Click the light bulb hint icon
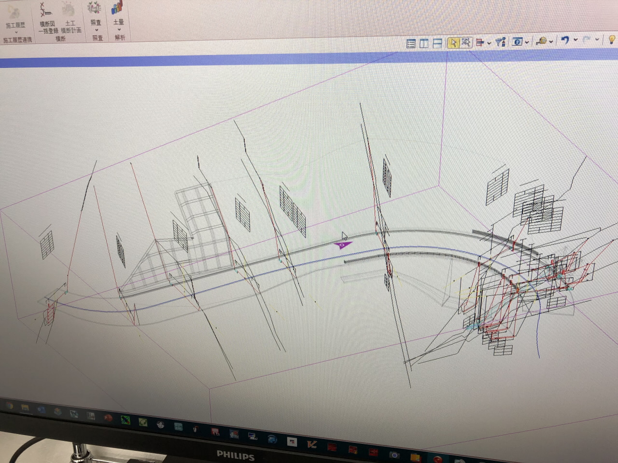618x463 pixels. pos(612,40)
